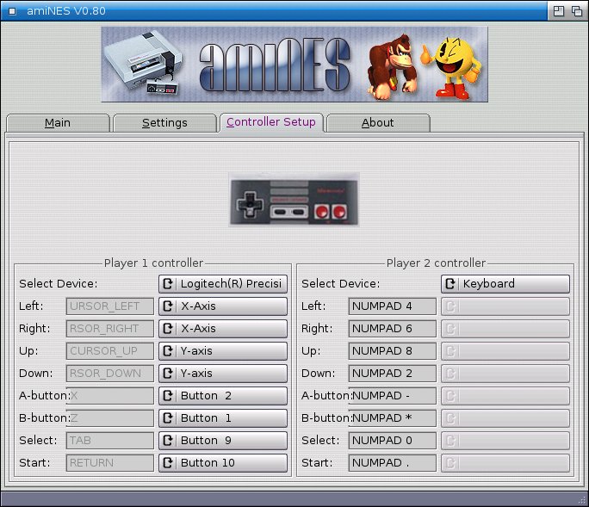Click Player 2 Down NUMPAD 2 field
This screenshot has height=507, width=589.
(x=392, y=374)
